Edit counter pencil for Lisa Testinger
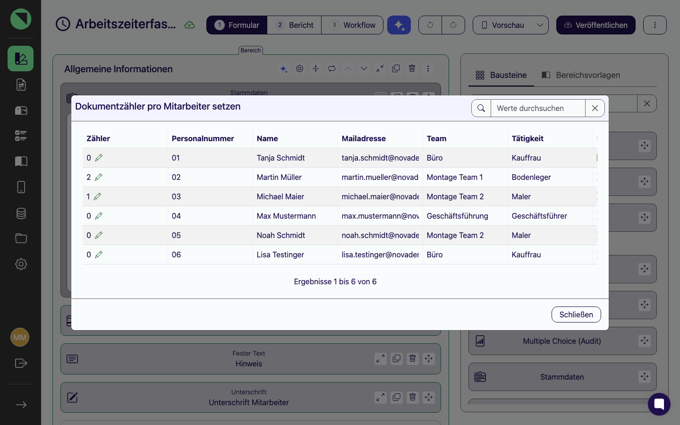The image size is (680, 425). point(99,255)
